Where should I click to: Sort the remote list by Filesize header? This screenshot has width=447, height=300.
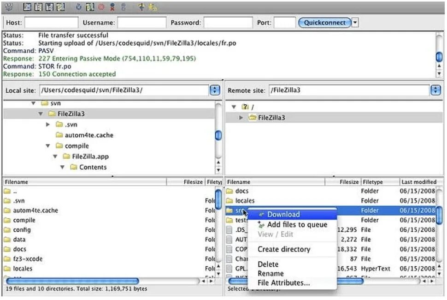343,182
